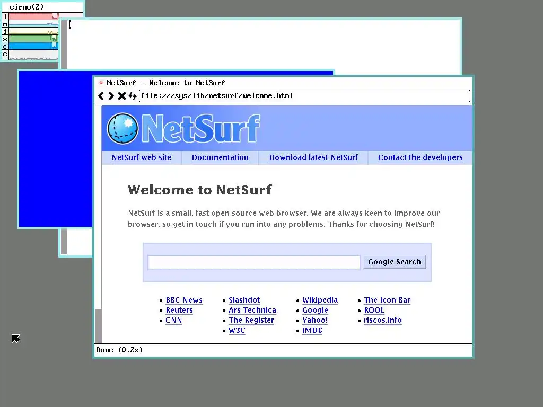Open the Yahoo! link
This screenshot has width=543, height=407.
tap(315, 320)
